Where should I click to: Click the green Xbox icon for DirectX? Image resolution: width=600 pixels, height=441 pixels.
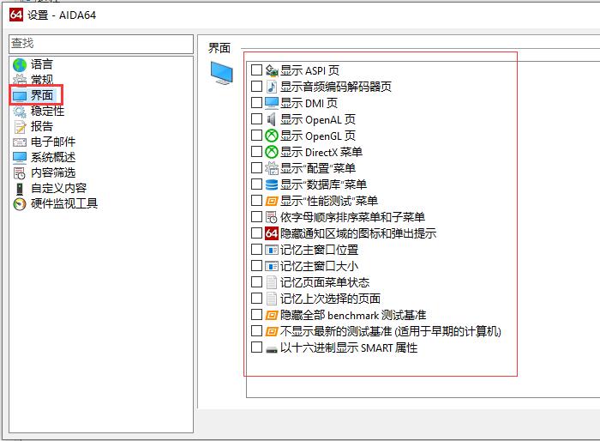tap(272, 152)
